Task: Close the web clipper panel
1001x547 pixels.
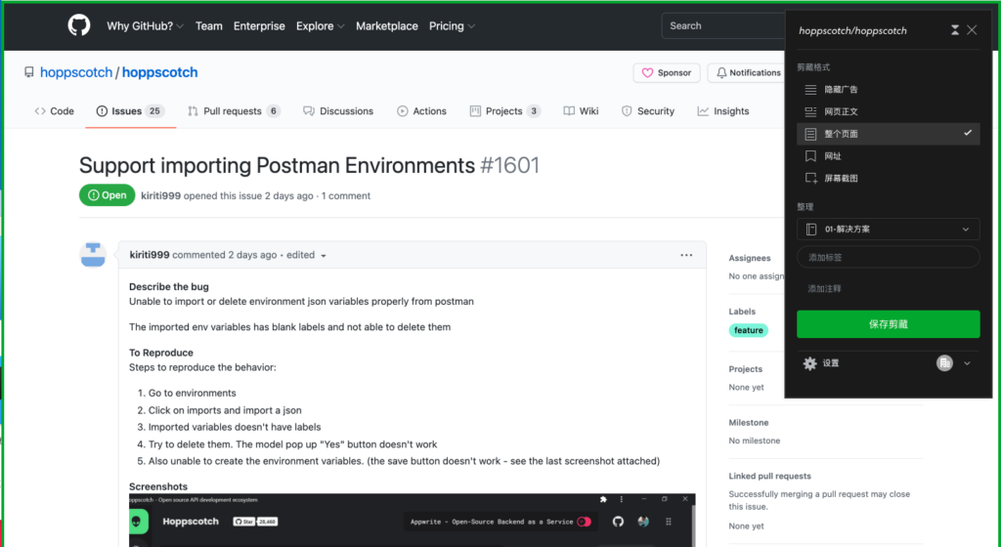Action: [972, 30]
